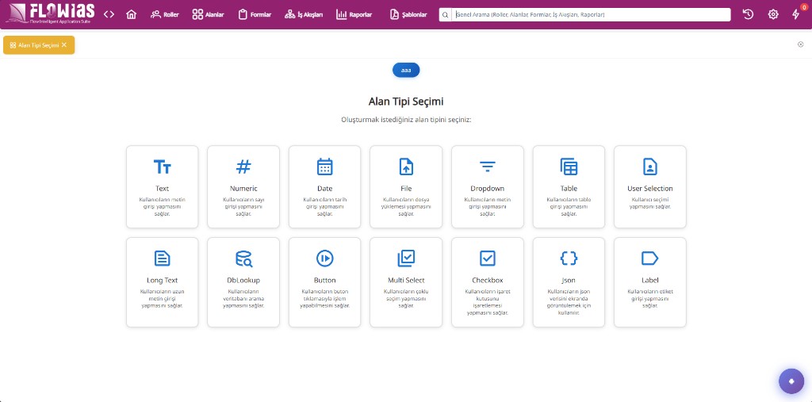Choose the Checkbox field type card
This screenshot has width=812, height=402.
tap(488, 282)
